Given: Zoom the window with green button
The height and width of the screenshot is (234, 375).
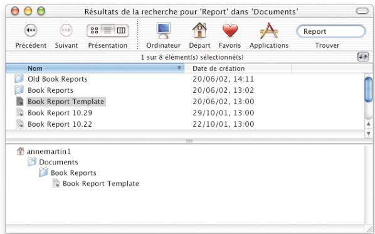Looking at the screenshot, I should 41,11.
